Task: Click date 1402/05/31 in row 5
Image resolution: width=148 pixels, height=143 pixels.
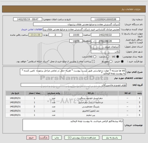Action: coord(15,115)
